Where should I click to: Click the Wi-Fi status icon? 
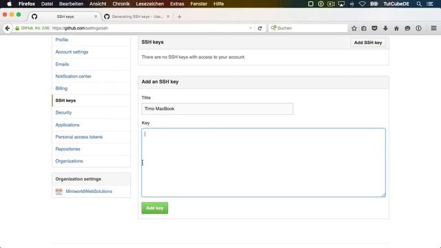pyautogui.click(x=362, y=3)
